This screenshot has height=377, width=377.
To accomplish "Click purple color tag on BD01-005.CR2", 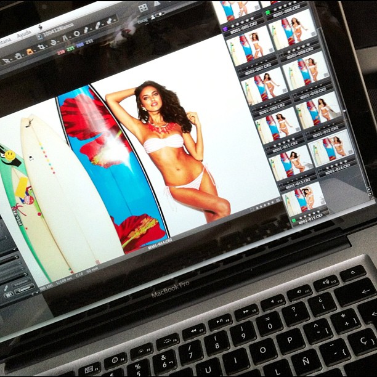I will coord(225,29).
